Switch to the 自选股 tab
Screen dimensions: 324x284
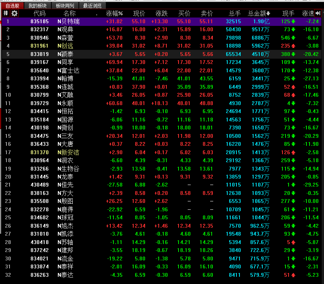point(13,6)
